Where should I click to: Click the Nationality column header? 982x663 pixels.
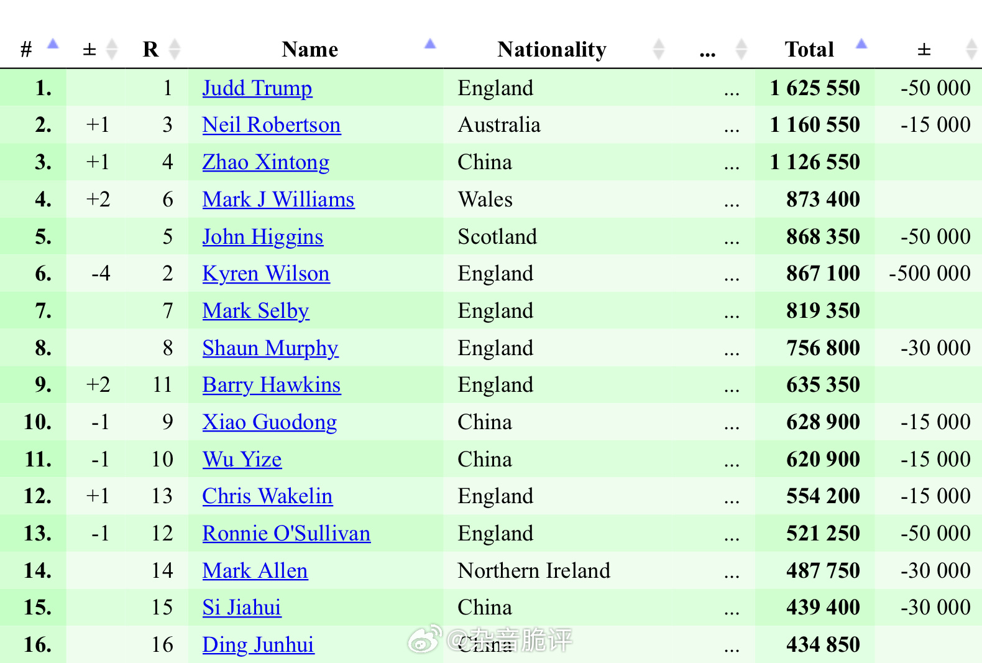click(552, 49)
